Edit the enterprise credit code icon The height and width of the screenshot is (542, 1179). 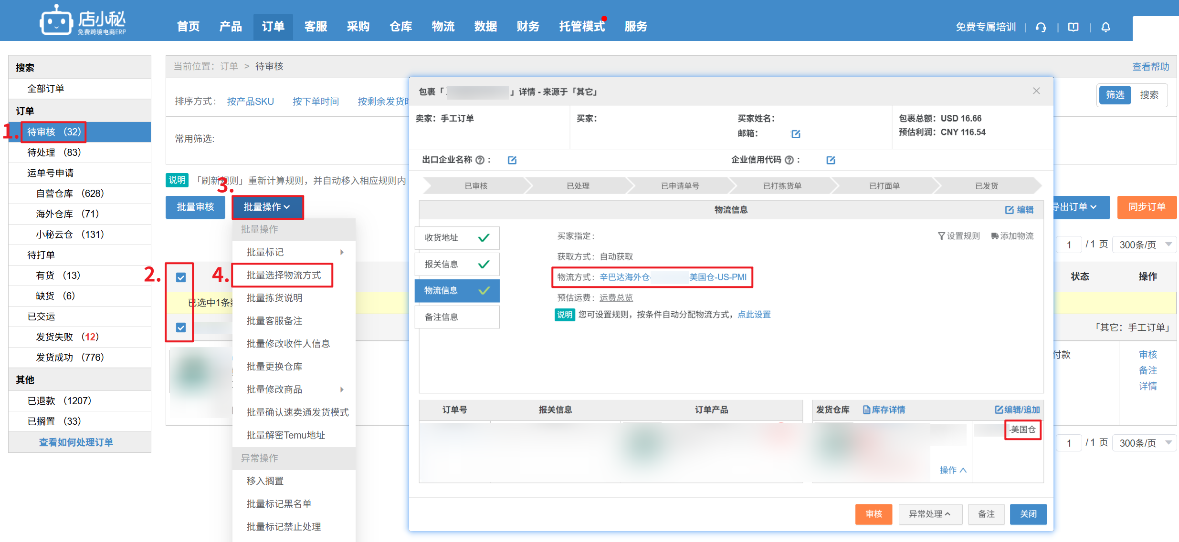831,160
